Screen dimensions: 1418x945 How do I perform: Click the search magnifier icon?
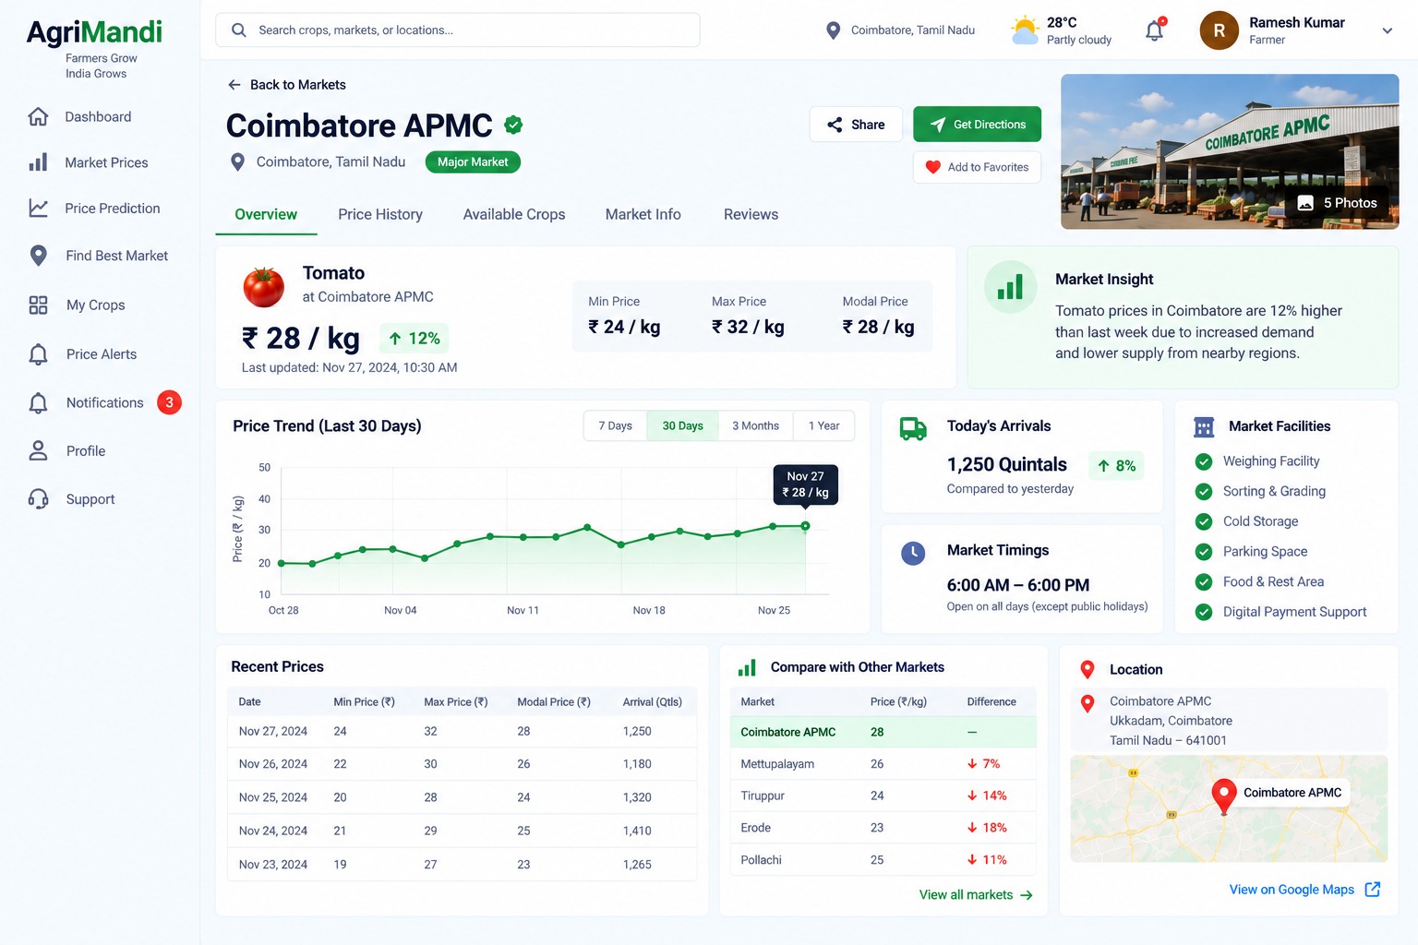coord(238,30)
